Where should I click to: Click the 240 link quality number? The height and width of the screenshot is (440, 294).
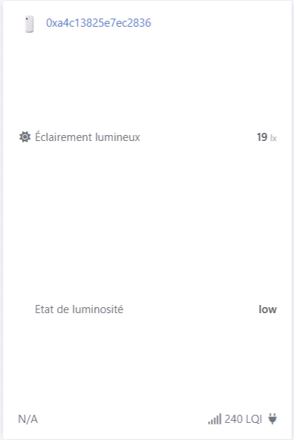tap(234, 419)
